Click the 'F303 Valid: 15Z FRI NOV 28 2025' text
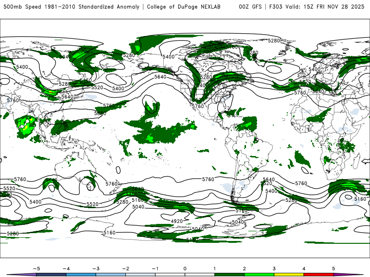The height and width of the screenshot is (277, 370). (x=317, y=6)
